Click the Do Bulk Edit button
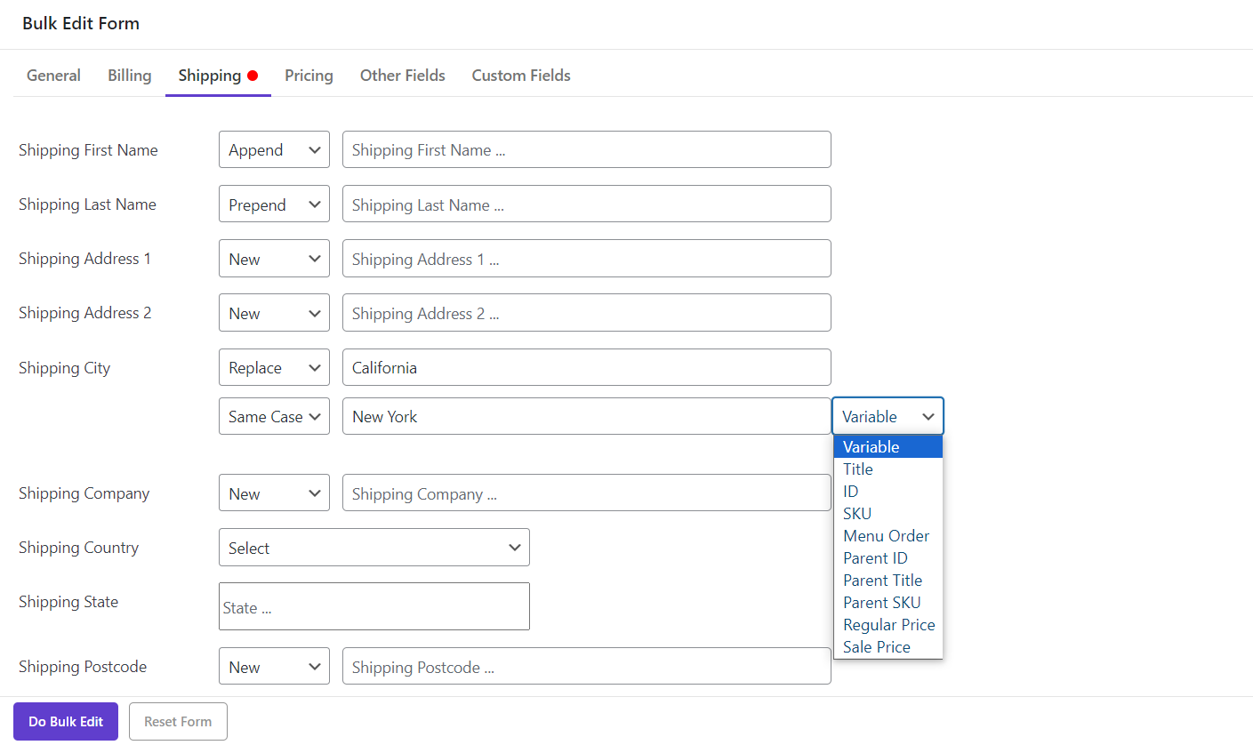Viewport: 1253px width, 745px height. tap(66, 722)
